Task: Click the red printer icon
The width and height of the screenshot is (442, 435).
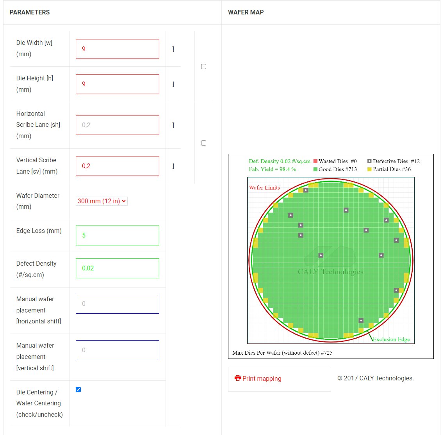Action: coord(238,378)
